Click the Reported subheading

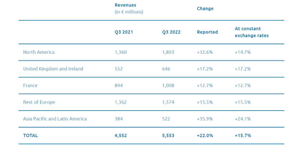click(207, 32)
